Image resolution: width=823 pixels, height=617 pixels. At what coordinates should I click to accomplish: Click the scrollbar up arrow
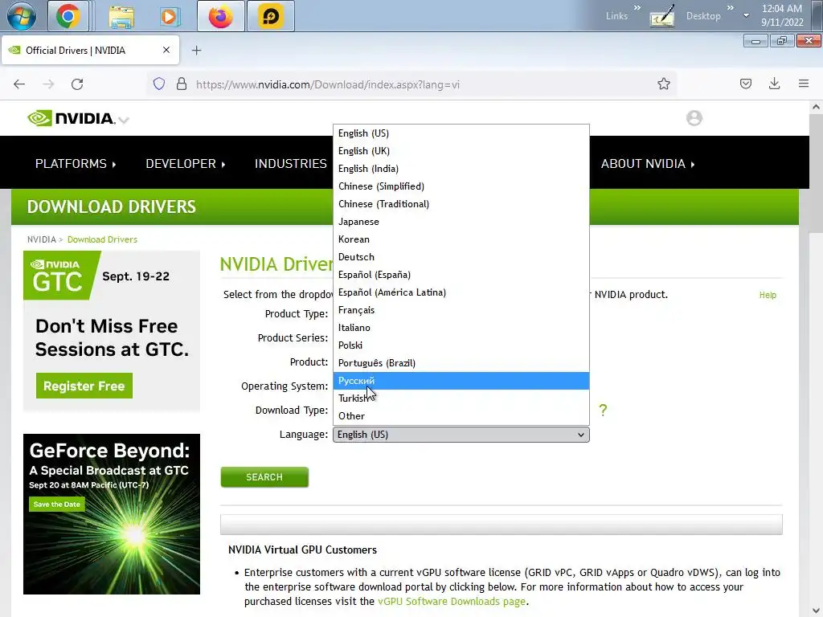[x=816, y=107]
